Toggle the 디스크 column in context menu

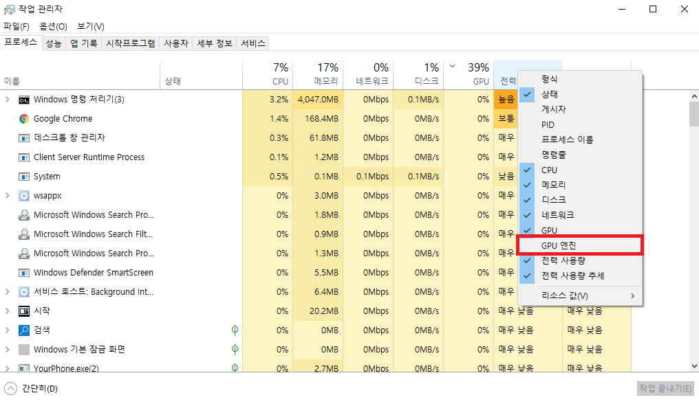(580, 200)
